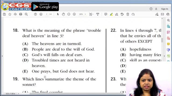Select the highlighter text tool

[111, 14]
